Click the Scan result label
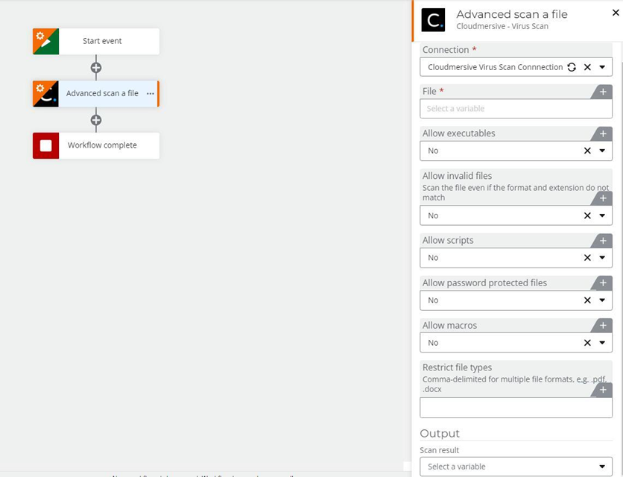The image size is (623, 477). (x=439, y=450)
